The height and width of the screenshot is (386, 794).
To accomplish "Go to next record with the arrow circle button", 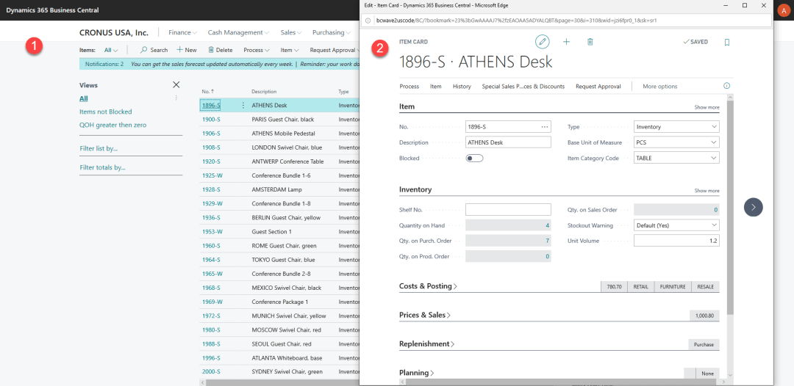I will pos(753,207).
